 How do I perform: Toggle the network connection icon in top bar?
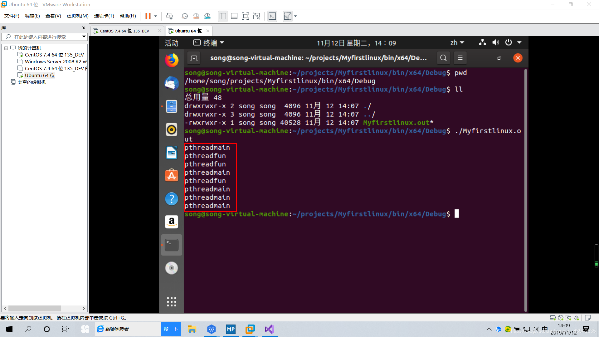(482, 42)
